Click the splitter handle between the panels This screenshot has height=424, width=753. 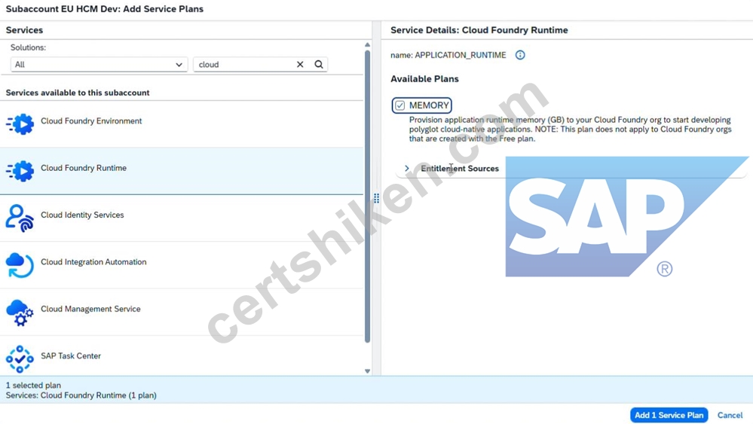[377, 198]
